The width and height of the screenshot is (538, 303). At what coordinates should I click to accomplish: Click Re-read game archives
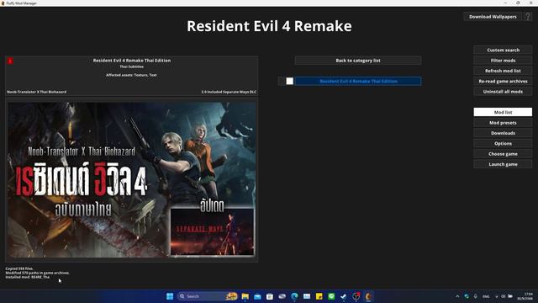click(x=503, y=81)
